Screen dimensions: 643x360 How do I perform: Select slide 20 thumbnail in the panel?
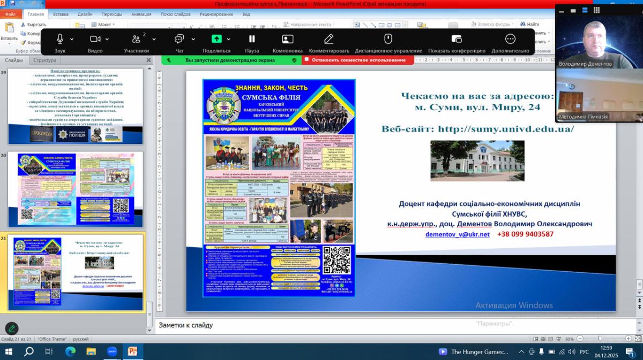coord(76,188)
